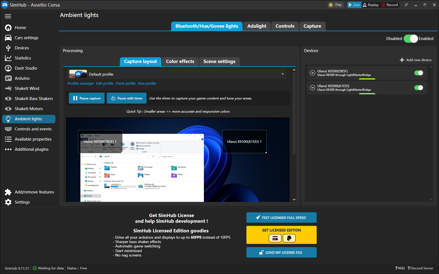439x274 pixels.
Task: Click the Available properties list icon
Action: click(x=8, y=139)
